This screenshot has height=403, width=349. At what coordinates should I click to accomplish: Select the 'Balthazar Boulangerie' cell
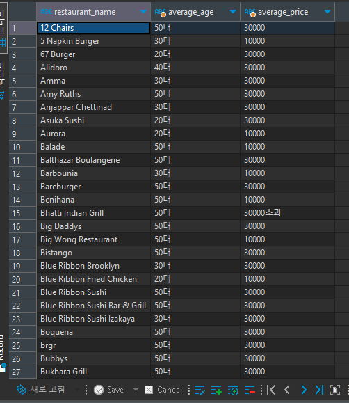click(93, 160)
